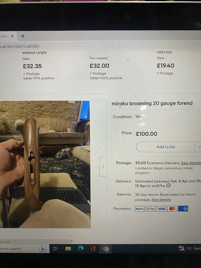Switch to Chrome in the taskbar
This screenshot has width=201, height=268.
tap(106, 249)
